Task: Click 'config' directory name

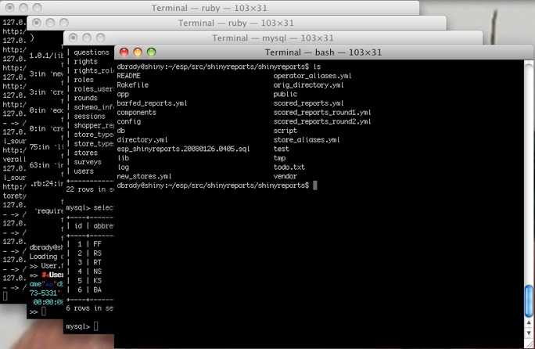Action: [128, 121]
